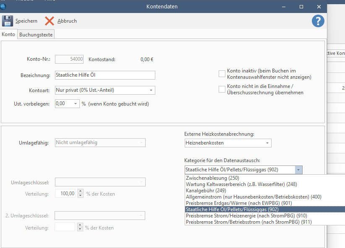345x248 pixels.
Task: Check 'Konto nicht in die Einnahme' option
Action: (222, 89)
